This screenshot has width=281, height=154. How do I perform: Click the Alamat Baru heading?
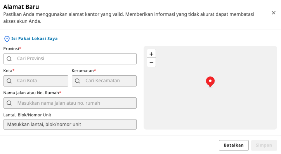click(21, 7)
